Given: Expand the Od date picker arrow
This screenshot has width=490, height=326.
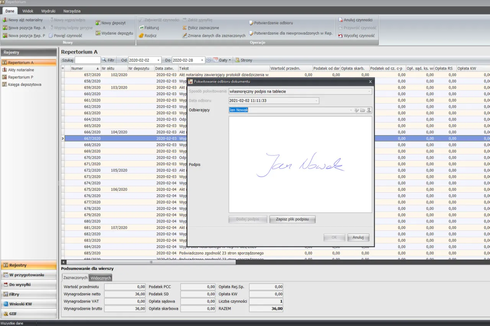Looking at the screenshot, I should (158, 60).
